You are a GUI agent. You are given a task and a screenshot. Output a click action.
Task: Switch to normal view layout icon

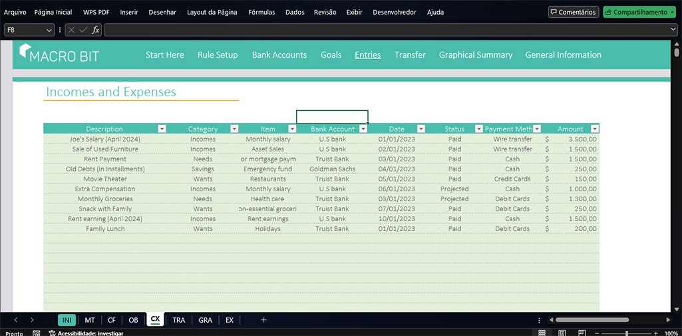coord(542,333)
